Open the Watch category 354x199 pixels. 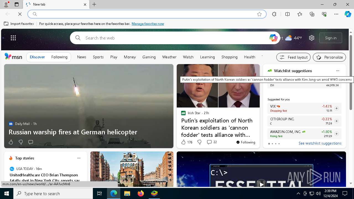point(188,57)
